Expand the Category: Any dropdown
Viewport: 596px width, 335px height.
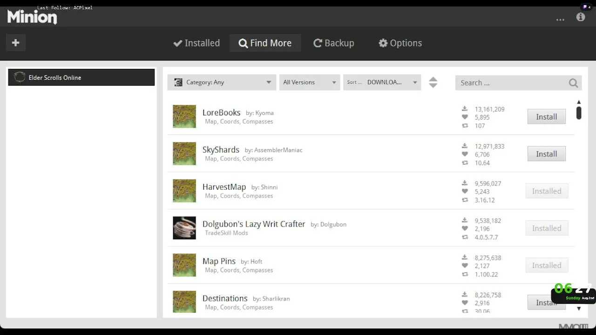click(222, 82)
